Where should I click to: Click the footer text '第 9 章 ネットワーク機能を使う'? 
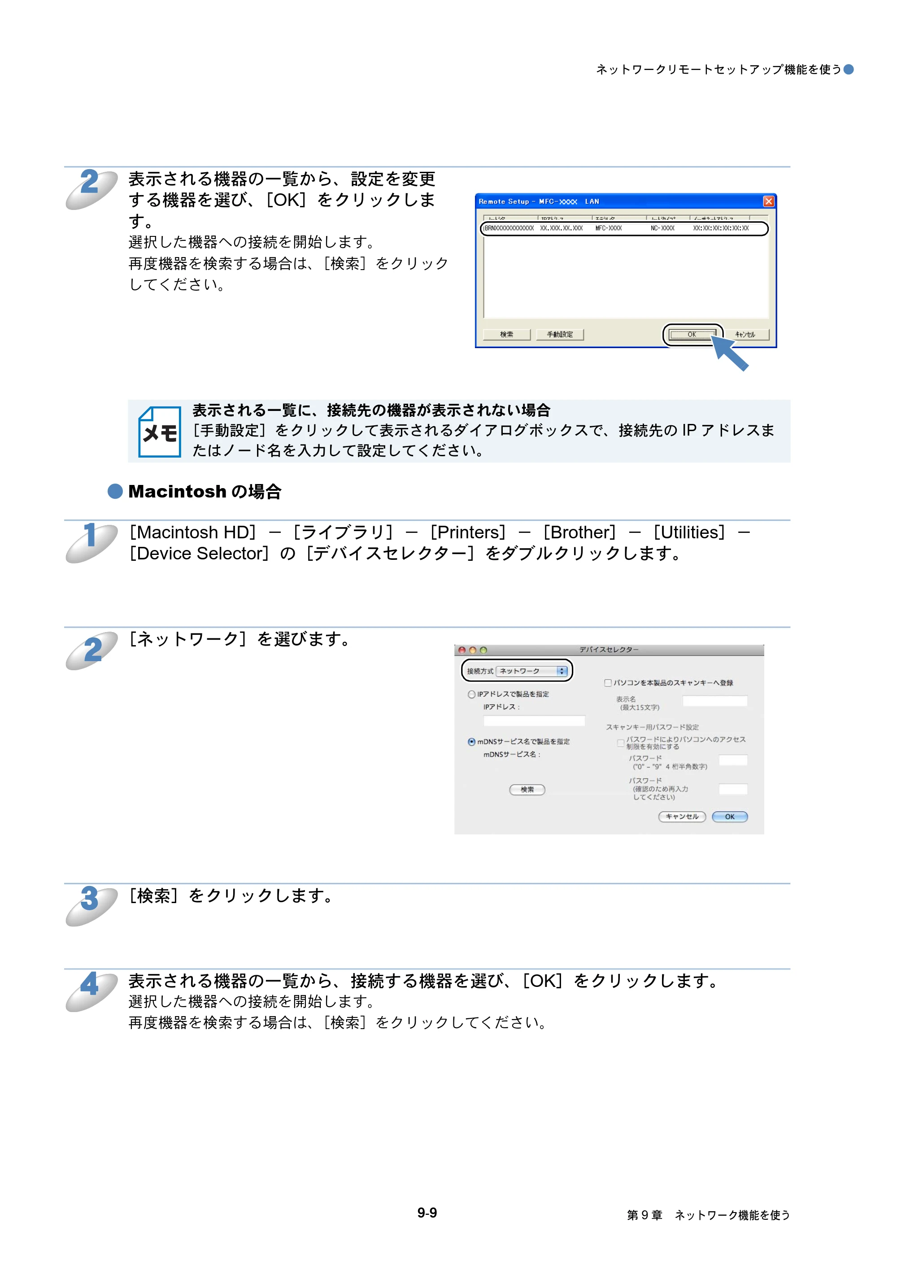point(709,1215)
